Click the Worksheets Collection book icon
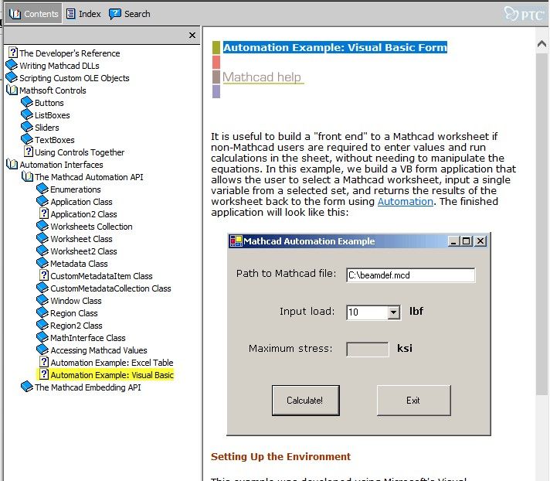The height and width of the screenshot is (481, 550). [x=42, y=226]
